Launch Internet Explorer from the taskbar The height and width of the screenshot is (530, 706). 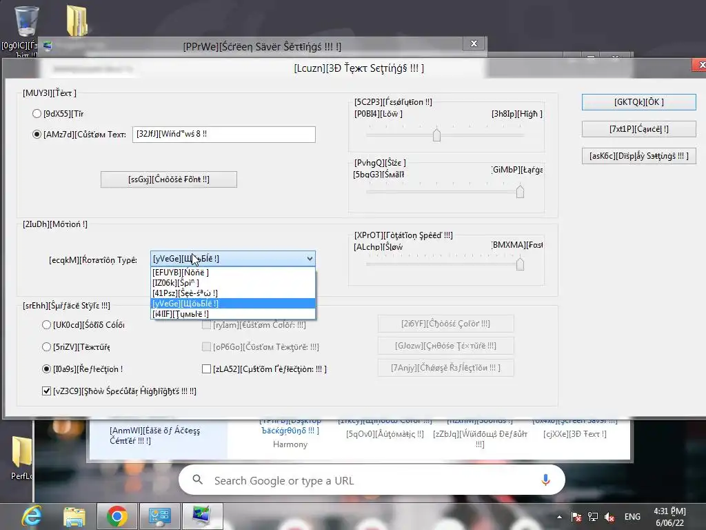point(32,516)
